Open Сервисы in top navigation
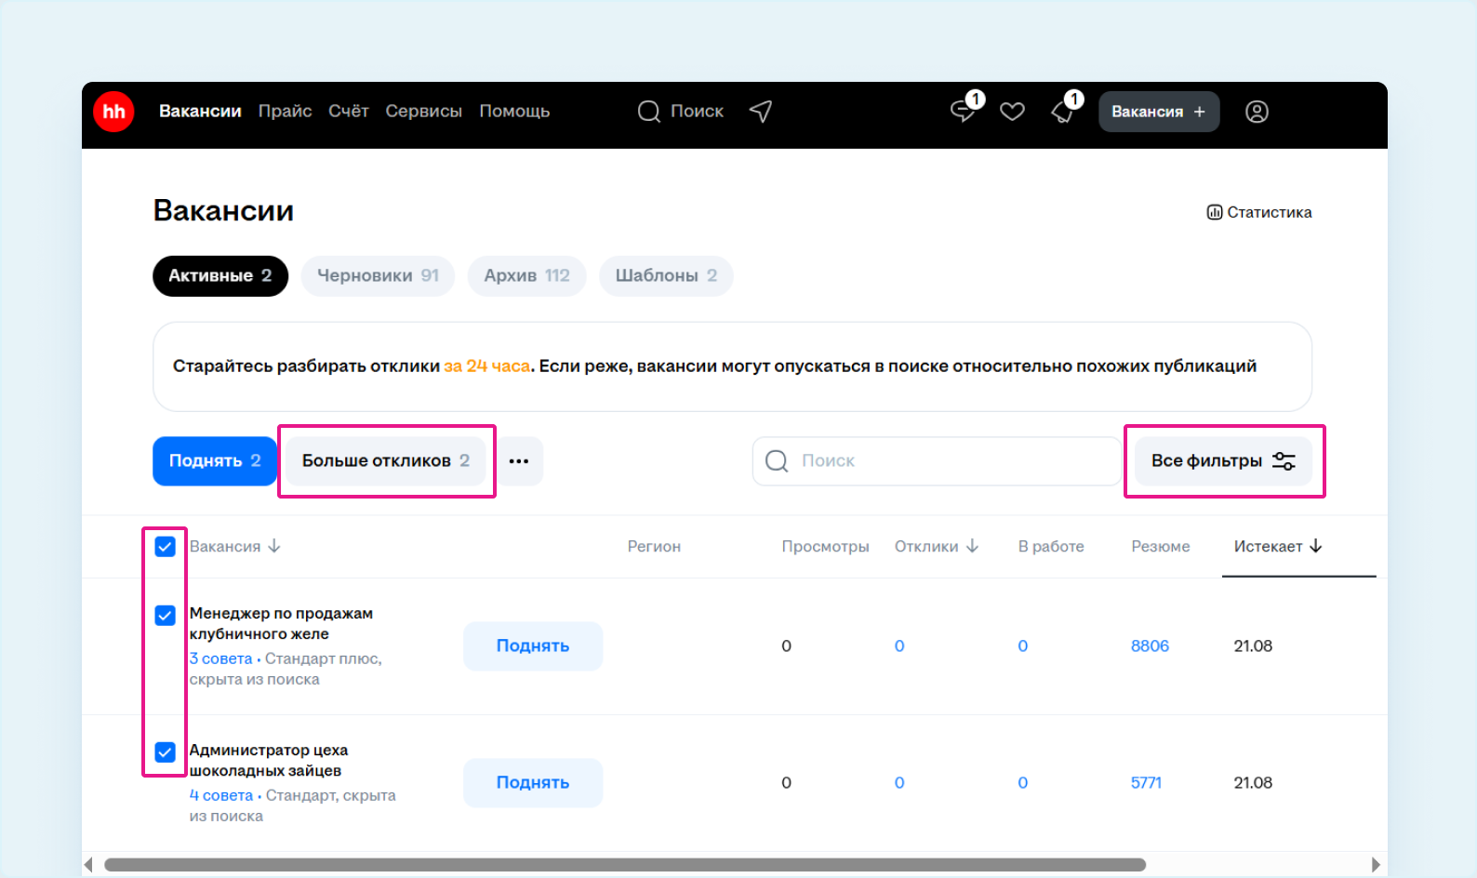 [x=423, y=112]
